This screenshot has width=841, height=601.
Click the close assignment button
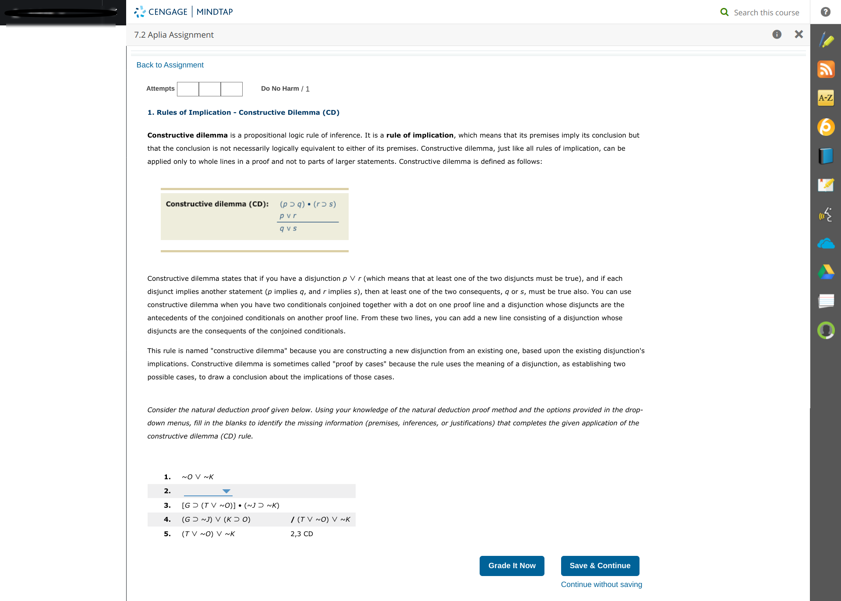799,35
